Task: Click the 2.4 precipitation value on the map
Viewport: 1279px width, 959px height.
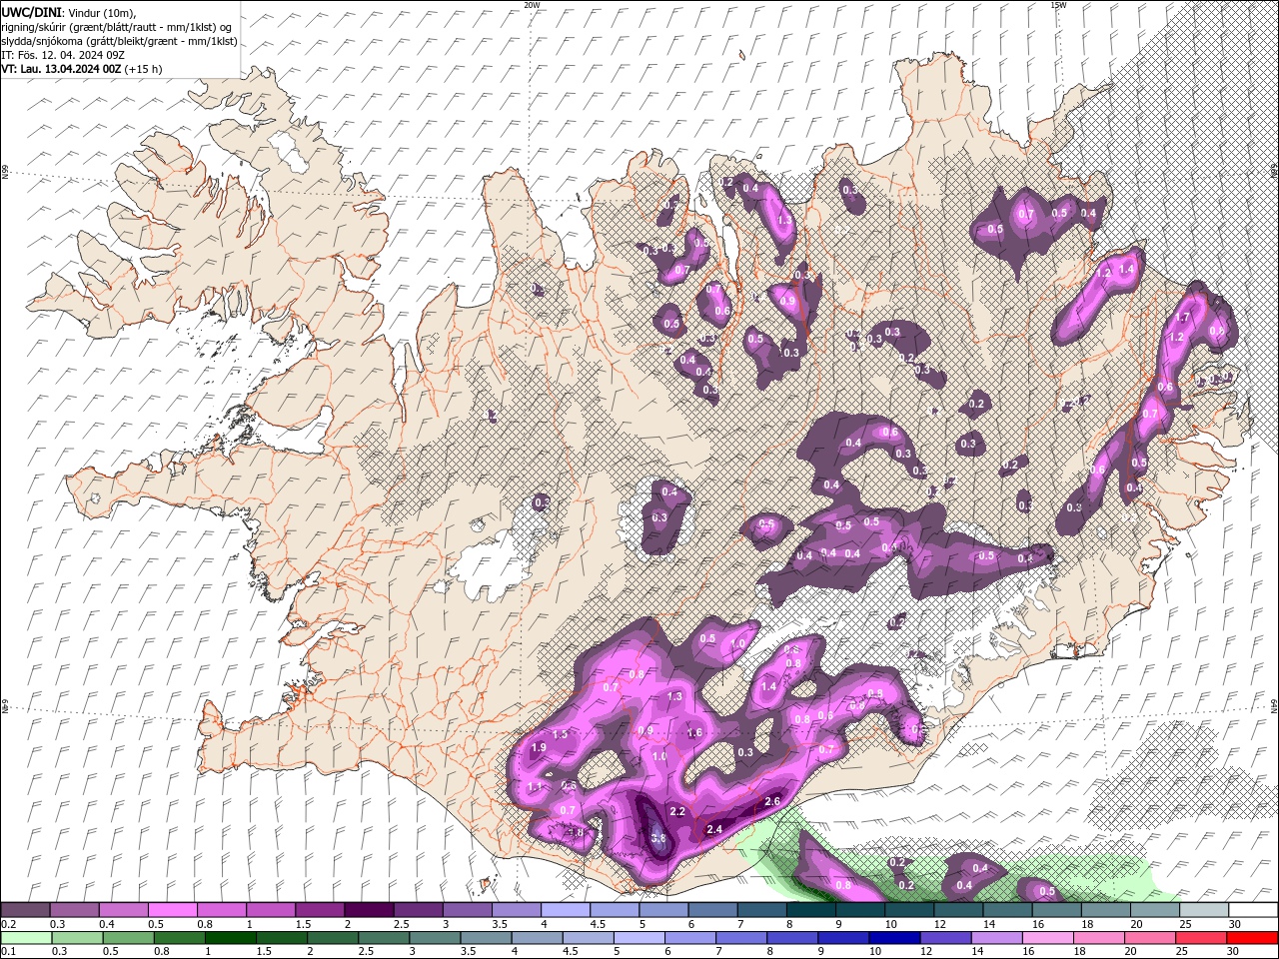Action: click(714, 829)
